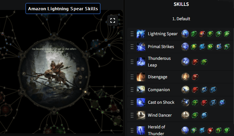This screenshot has width=234, height=136.
Task: Click the "Amazon Lightning Spear Skills" title box
Action: (x=63, y=8)
